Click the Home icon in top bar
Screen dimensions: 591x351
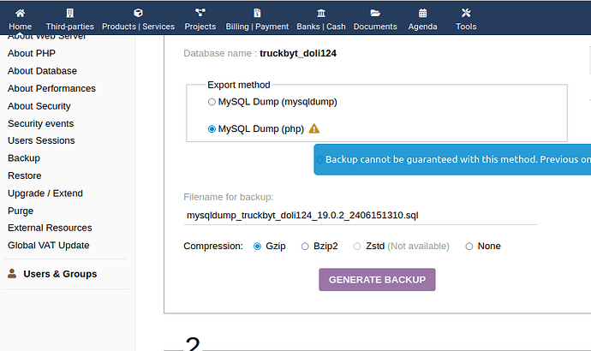click(x=20, y=13)
